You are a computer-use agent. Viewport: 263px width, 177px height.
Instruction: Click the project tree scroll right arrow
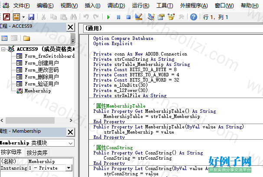pos(71,120)
